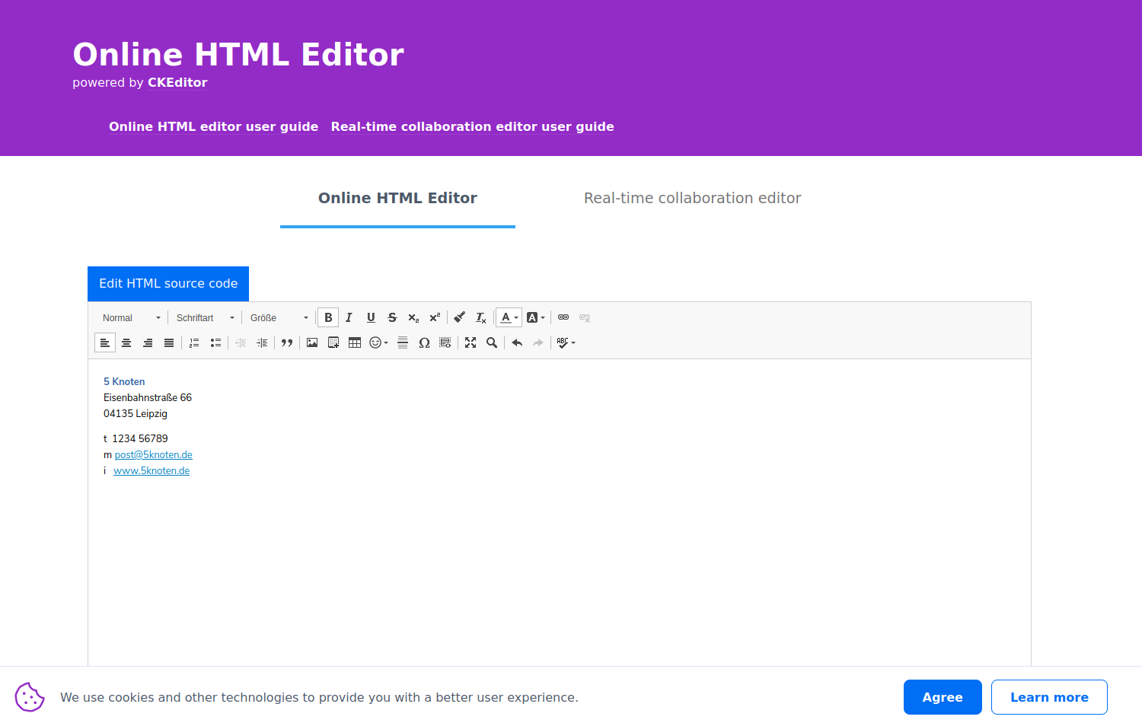The height and width of the screenshot is (723, 1142).
Task: Open the Schriftart font dropdown
Action: [203, 317]
